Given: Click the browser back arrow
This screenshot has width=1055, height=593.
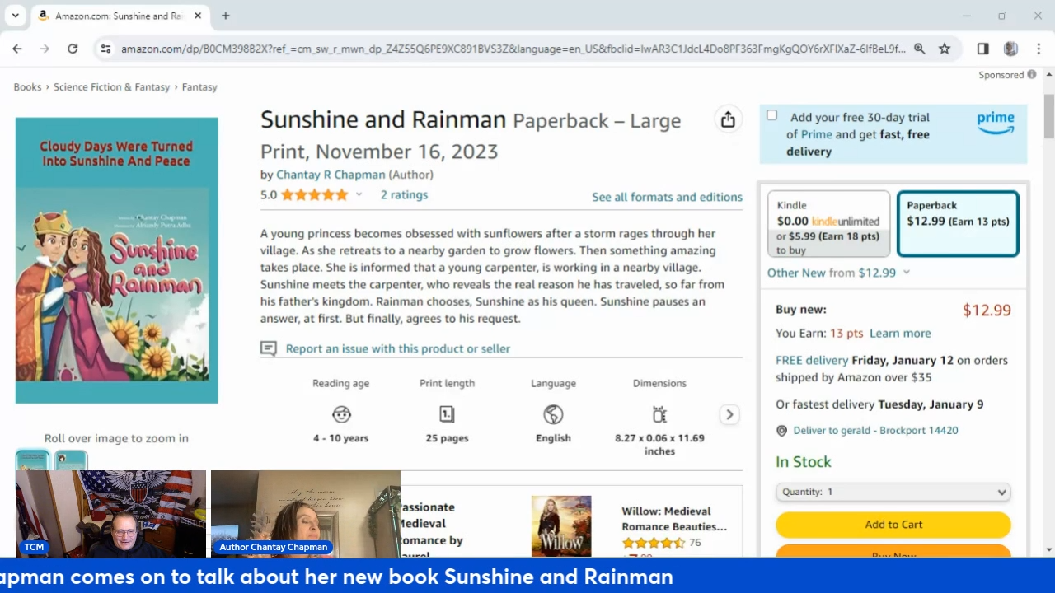Looking at the screenshot, I should [x=17, y=49].
